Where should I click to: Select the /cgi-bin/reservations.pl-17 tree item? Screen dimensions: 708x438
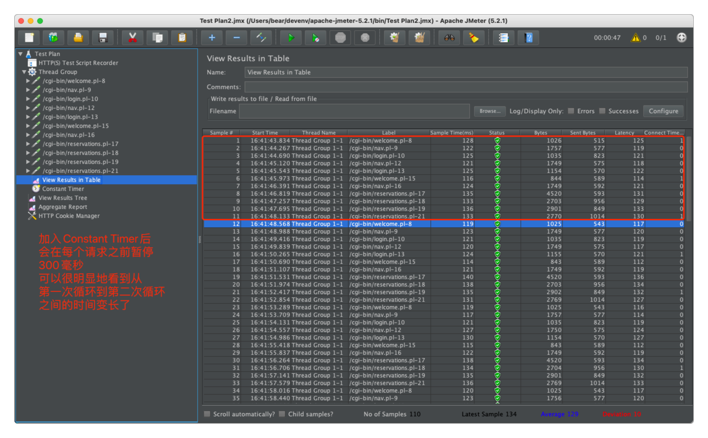(81, 144)
